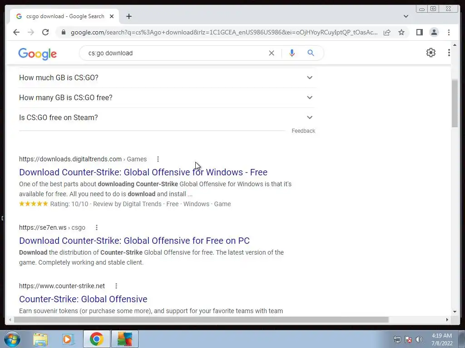
Task: Click the scroll left arrow
Action: pyautogui.click(x=10, y=319)
